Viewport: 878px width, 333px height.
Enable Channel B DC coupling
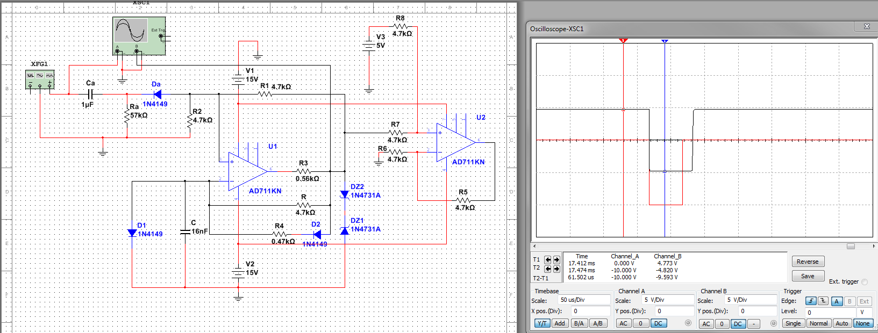pyautogui.click(x=738, y=324)
